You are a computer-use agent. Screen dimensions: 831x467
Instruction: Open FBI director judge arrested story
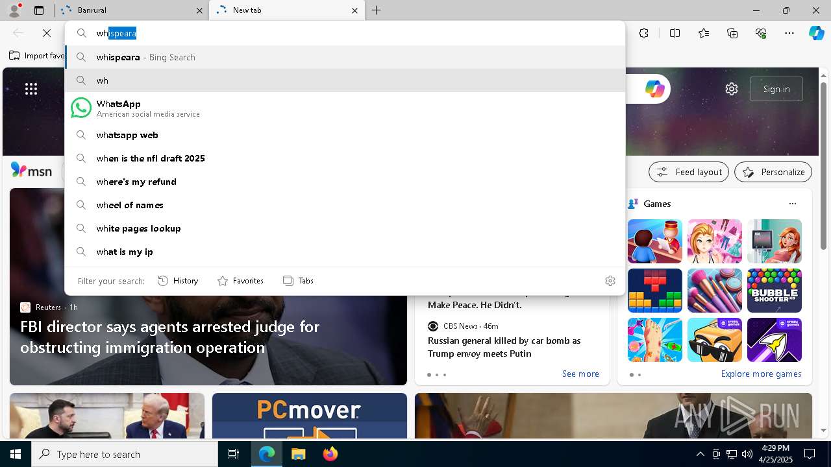[170, 337]
